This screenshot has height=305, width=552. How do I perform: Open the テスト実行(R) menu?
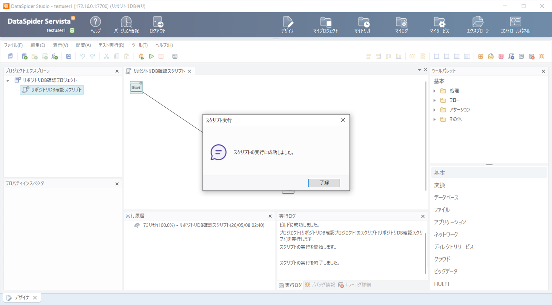(111, 45)
